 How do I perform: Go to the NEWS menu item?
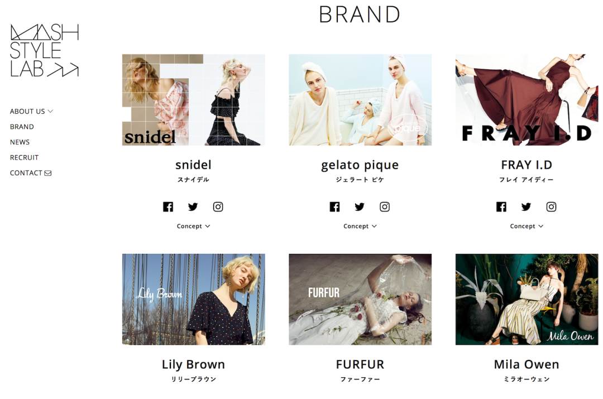coord(20,142)
